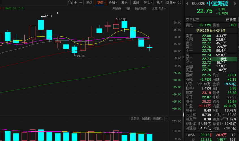The image size is (239, 141).
Task: Click the PE(动) value 30.80
Action: coord(232,115)
